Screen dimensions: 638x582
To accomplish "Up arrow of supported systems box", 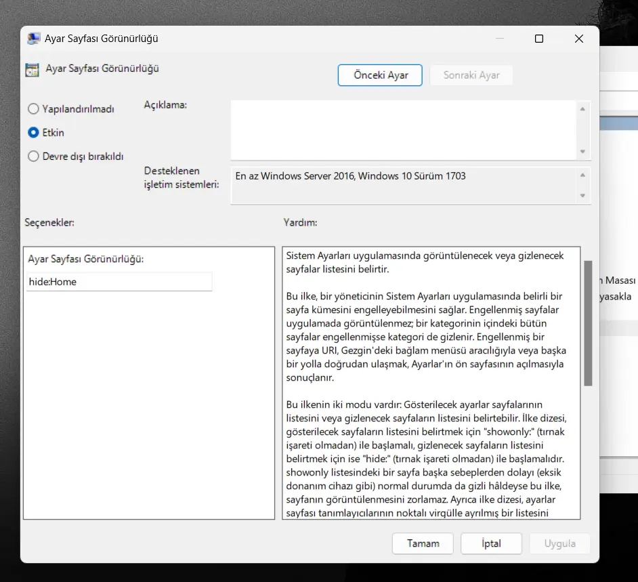I will pyautogui.click(x=582, y=175).
